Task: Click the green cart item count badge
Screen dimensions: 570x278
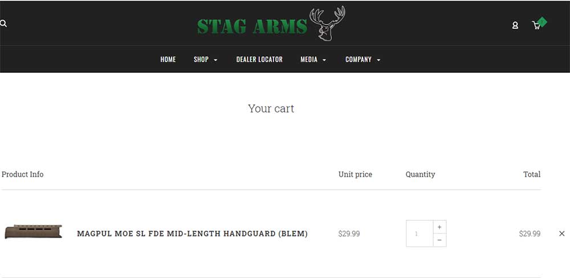Action: [542, 22]
